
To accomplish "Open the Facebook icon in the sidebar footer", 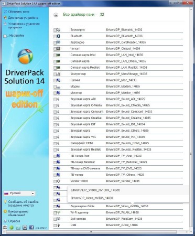I will point(31,227).
